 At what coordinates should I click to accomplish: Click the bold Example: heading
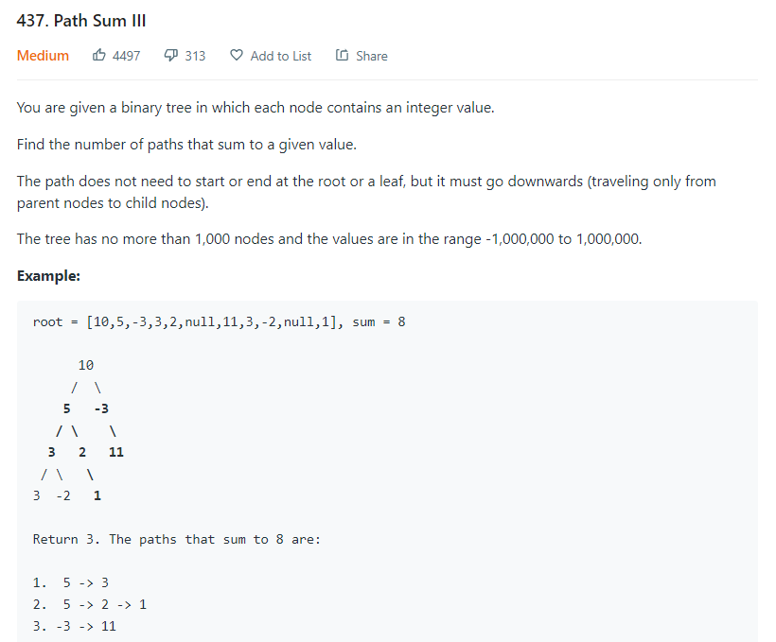pos(48,275)
